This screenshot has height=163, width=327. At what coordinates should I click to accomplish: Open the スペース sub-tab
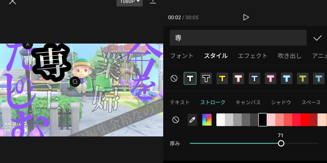click(311, 102)
